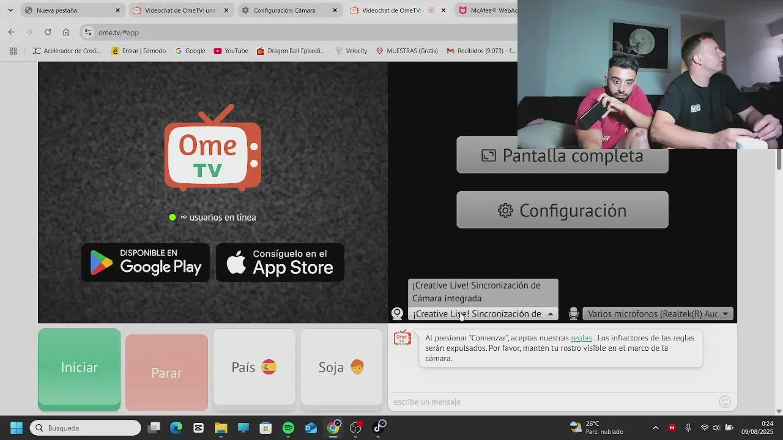The width and height of the screenshot is (783, 440).
Task: Reload the page with the refresh icon
Action: tap(48, 32)
